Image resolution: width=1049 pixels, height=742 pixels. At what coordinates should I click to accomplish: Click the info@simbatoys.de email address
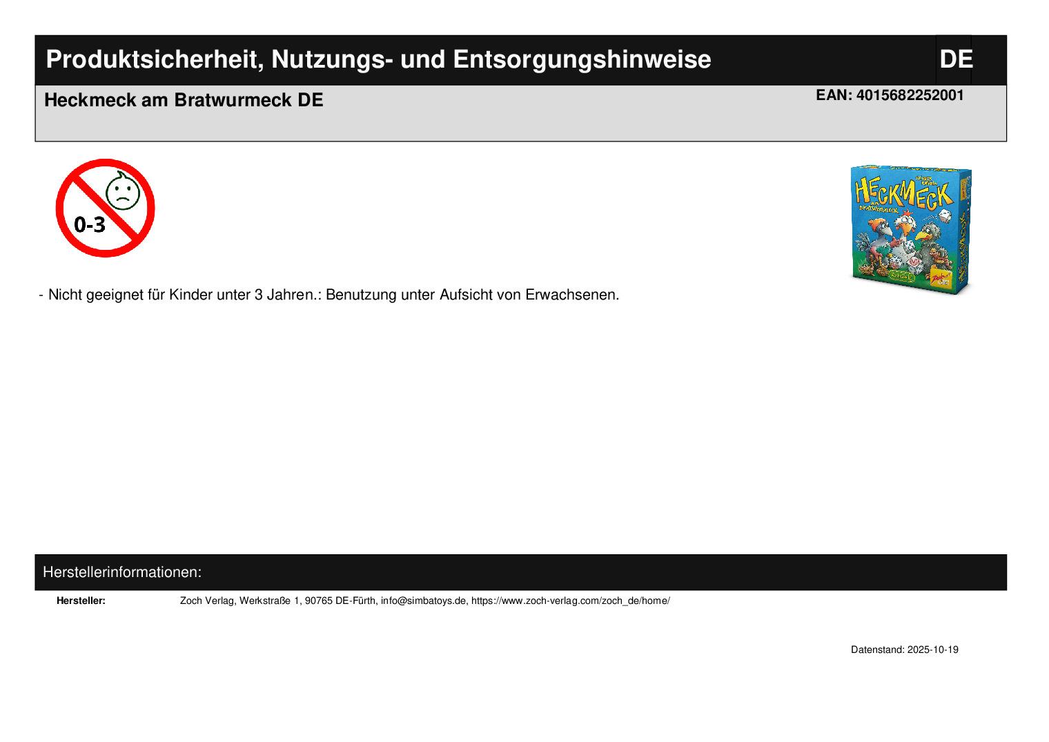click(x=424, y=601)
